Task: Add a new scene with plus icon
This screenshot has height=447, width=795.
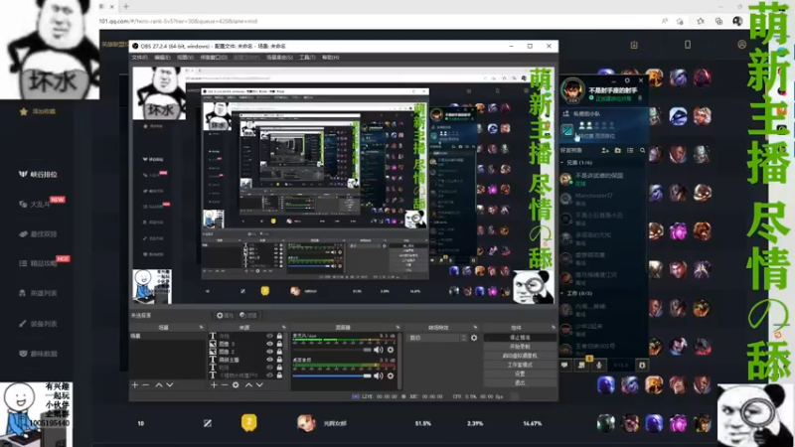Action: click(135, 385)
